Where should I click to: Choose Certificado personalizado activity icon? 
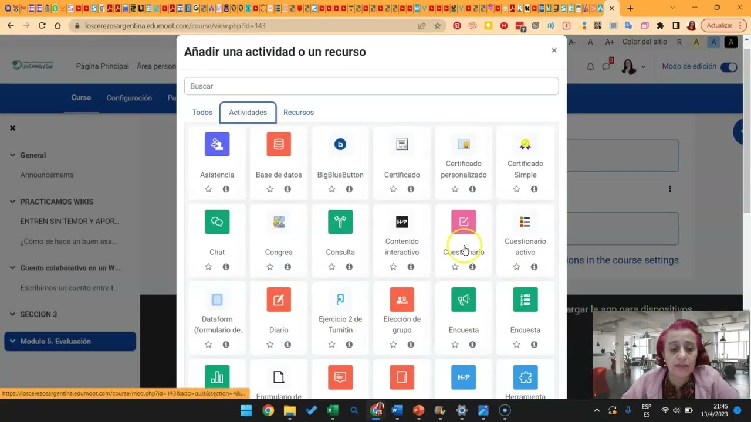click(x=464, y=144)
